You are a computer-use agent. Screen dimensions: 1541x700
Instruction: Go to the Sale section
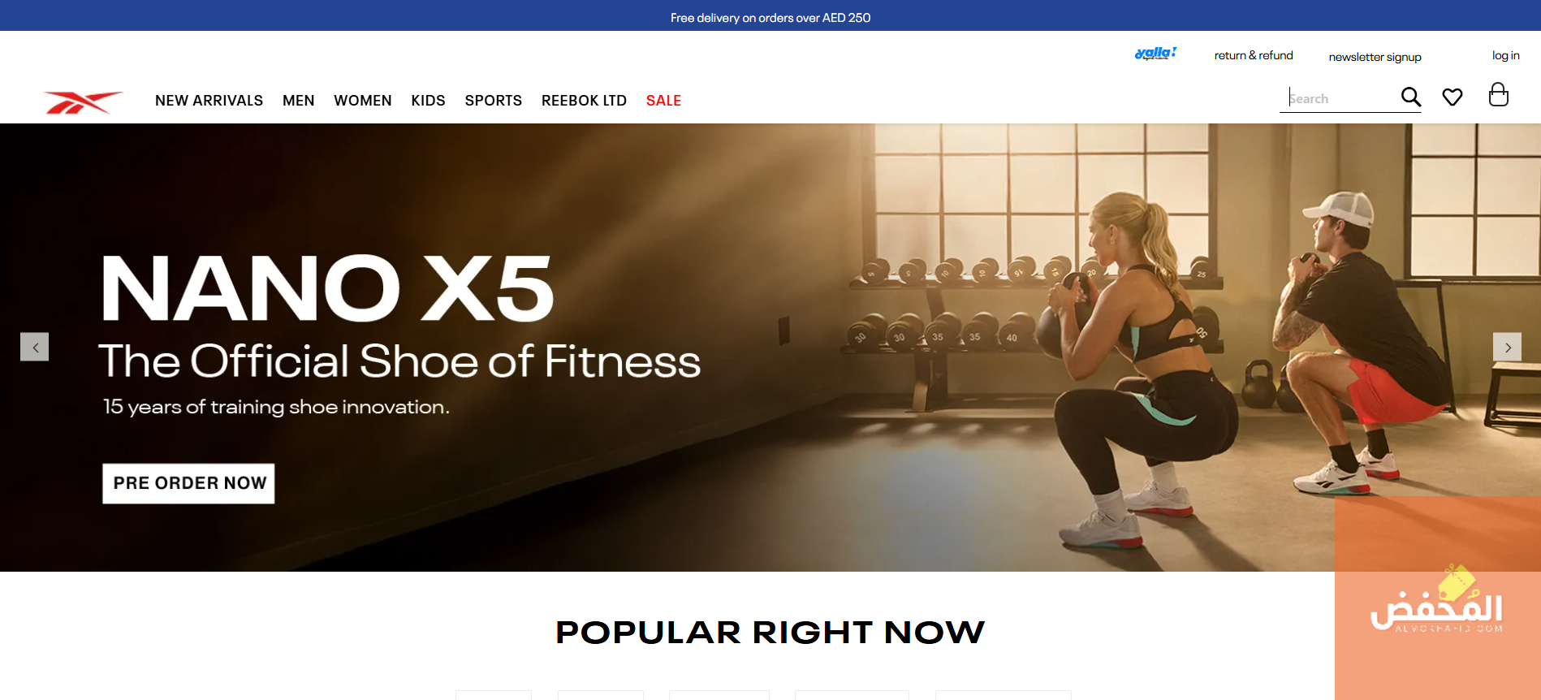click(x=663, y=101)
